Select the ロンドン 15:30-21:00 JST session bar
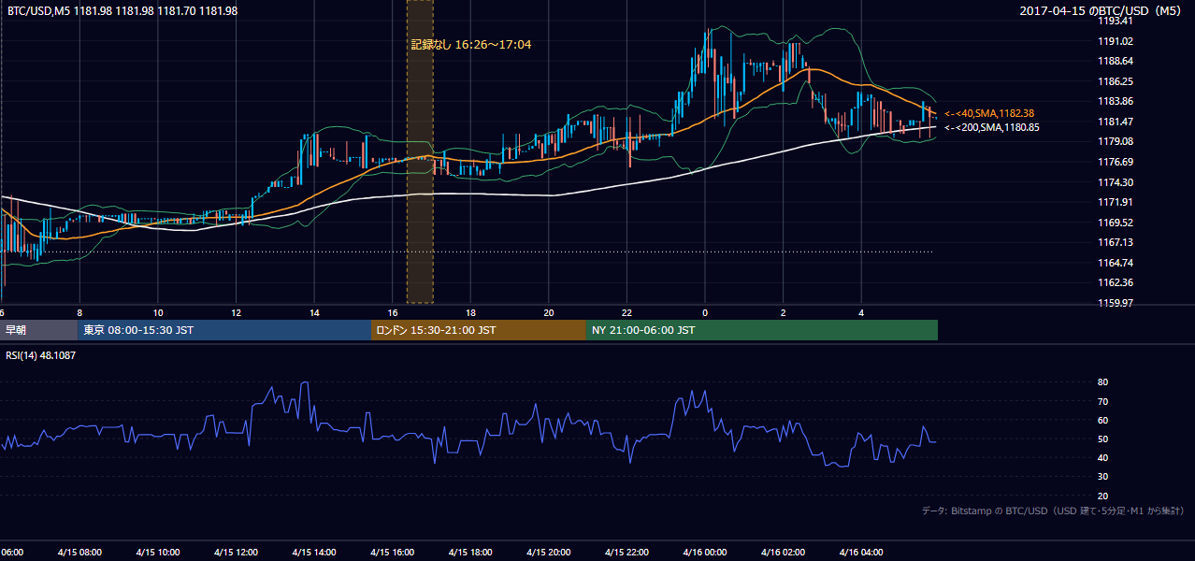 [x=479, y=330]
